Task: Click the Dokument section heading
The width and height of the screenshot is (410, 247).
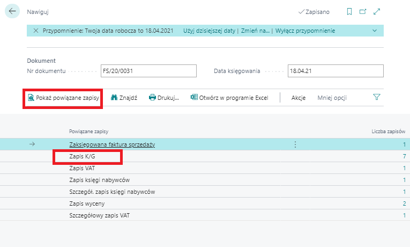Action: [x=41, y=61]
